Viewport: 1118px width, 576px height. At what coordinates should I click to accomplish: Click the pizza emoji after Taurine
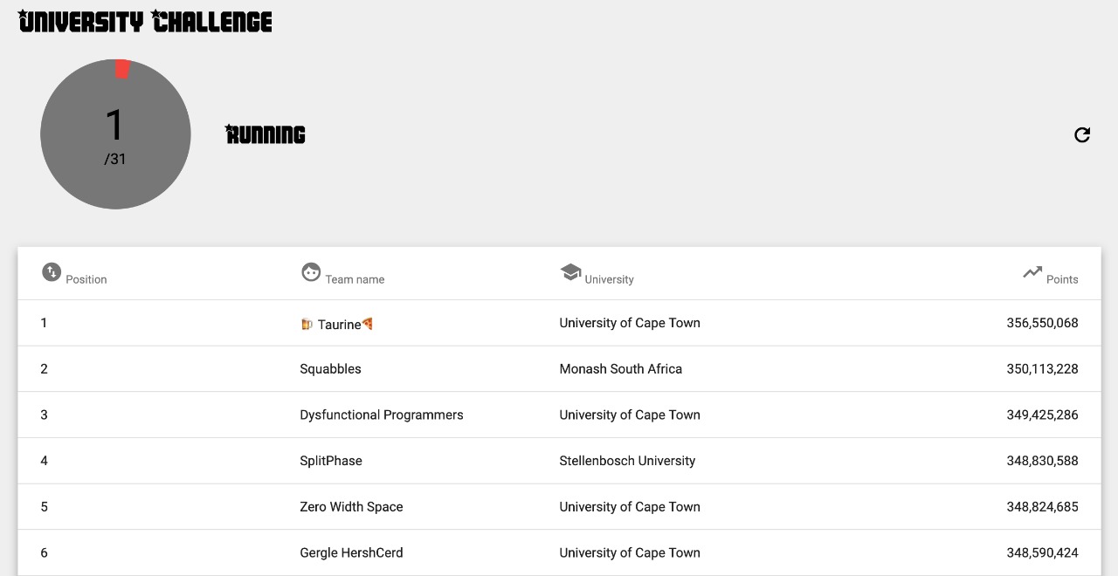(x=368, y=324)
